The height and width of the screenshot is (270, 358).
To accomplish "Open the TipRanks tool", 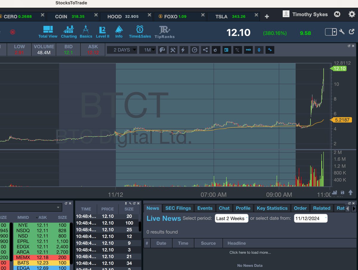I will pyautogui.click(x=164, y=32).
